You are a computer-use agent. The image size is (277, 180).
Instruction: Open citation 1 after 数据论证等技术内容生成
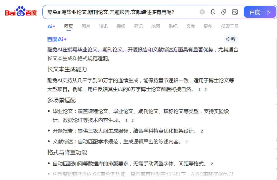pos(126,121)
